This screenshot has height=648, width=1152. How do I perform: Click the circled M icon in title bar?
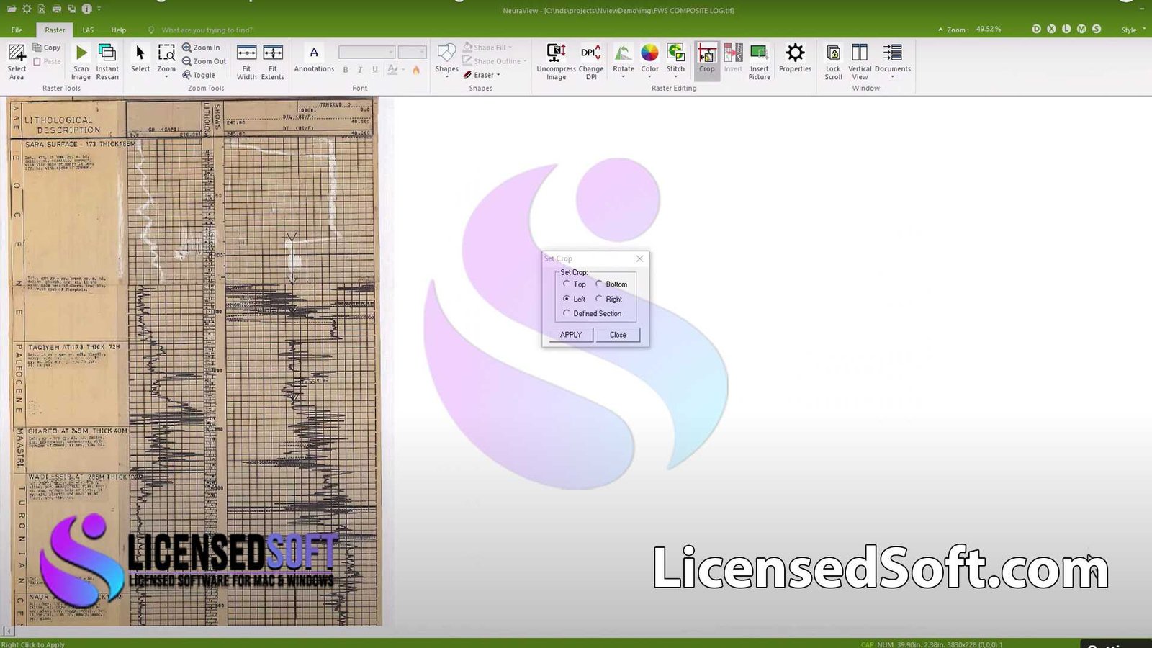1081,29
